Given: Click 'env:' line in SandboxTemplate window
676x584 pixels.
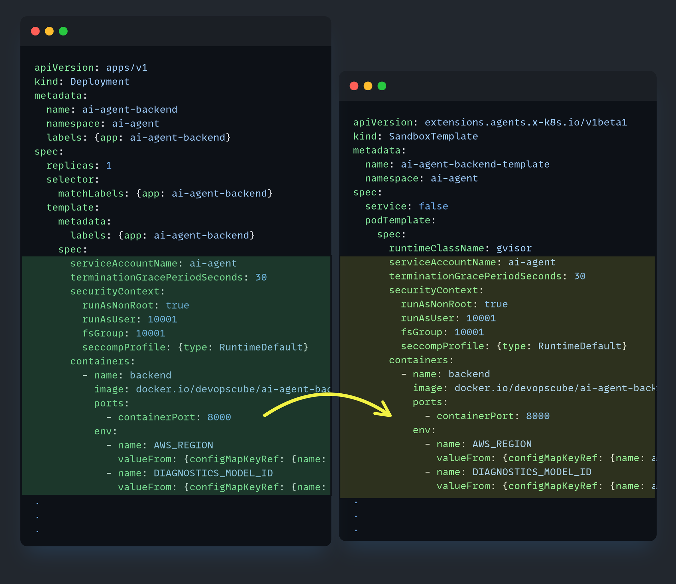Looking at the screenshot, I should pyautogui.click(x=424, y=430).
